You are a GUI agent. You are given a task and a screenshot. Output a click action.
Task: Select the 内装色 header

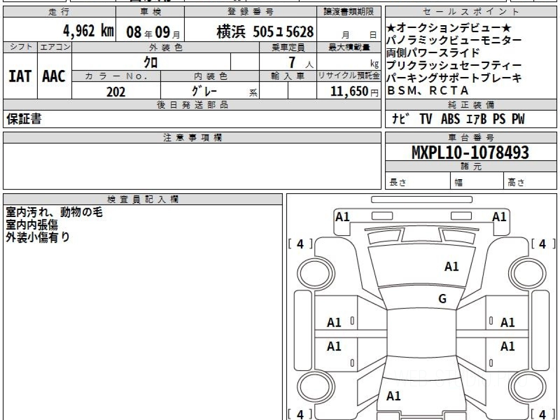[210, 76]
